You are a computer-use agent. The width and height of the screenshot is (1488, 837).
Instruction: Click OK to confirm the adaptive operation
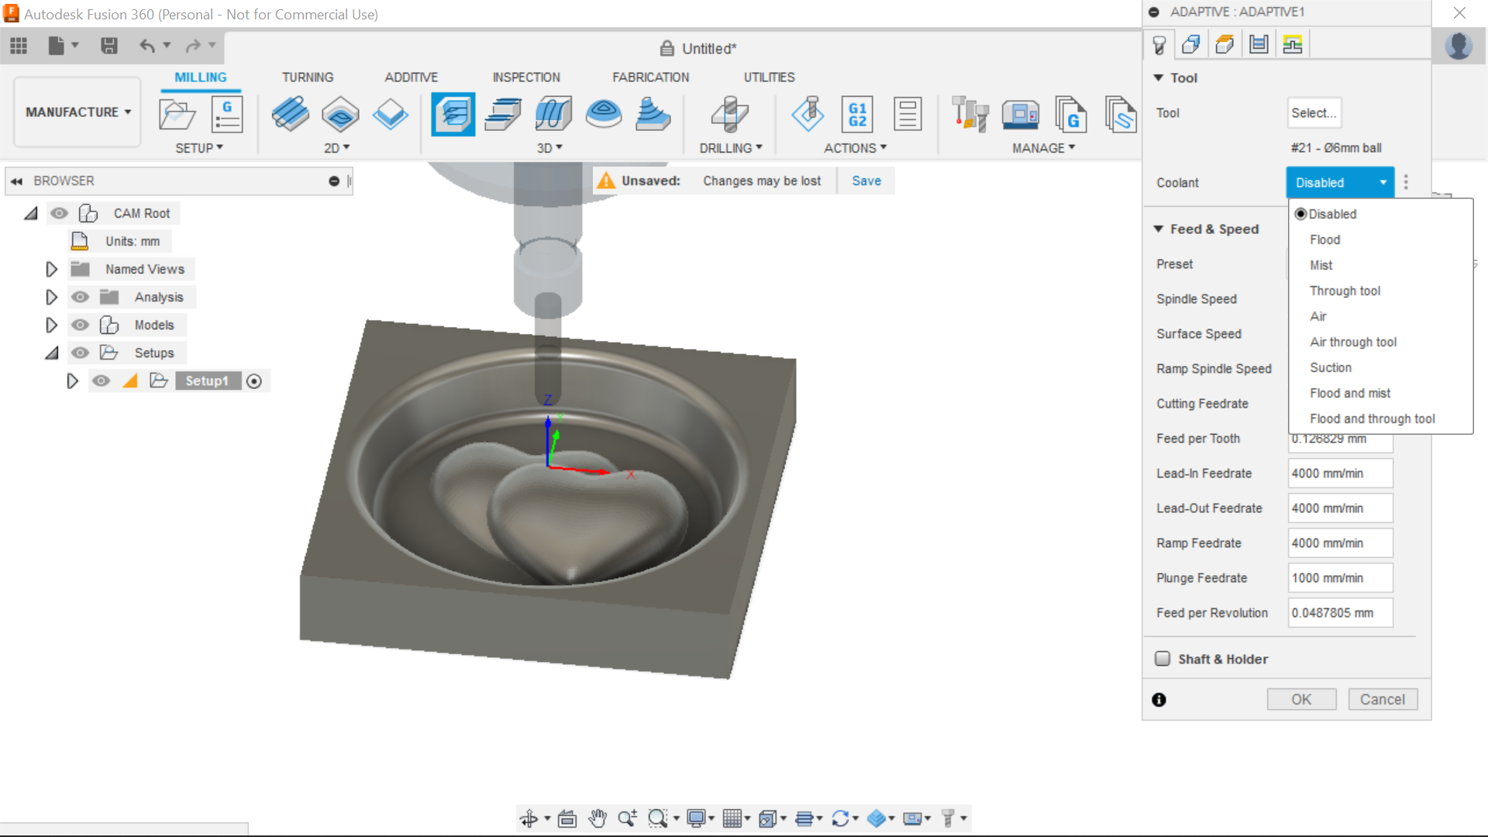point(1300,699)
